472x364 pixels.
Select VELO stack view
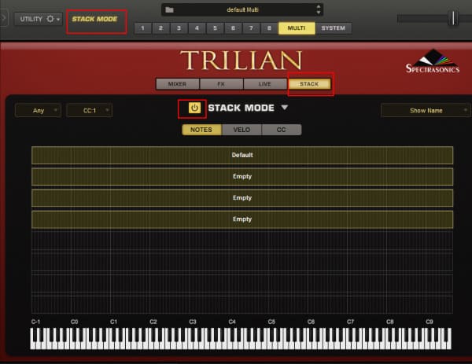(x=242, y=130)
